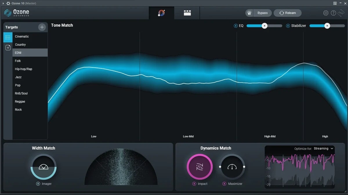348x195 pixels.
Task: Click the Tone Match heading
Action: pyautogui.click(x=62, y=25)
